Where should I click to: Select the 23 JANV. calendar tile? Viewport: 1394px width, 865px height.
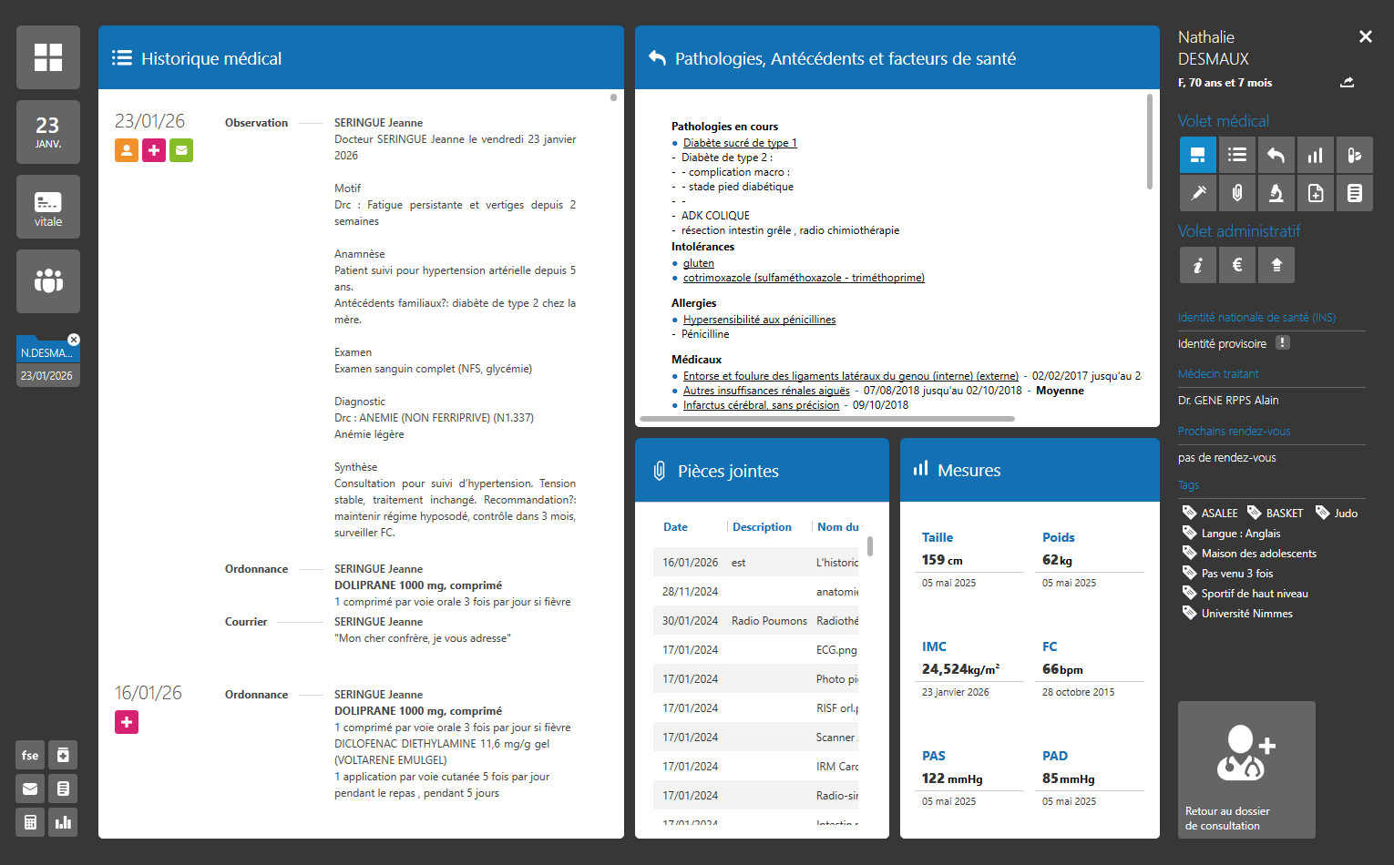tap(48, 132)
